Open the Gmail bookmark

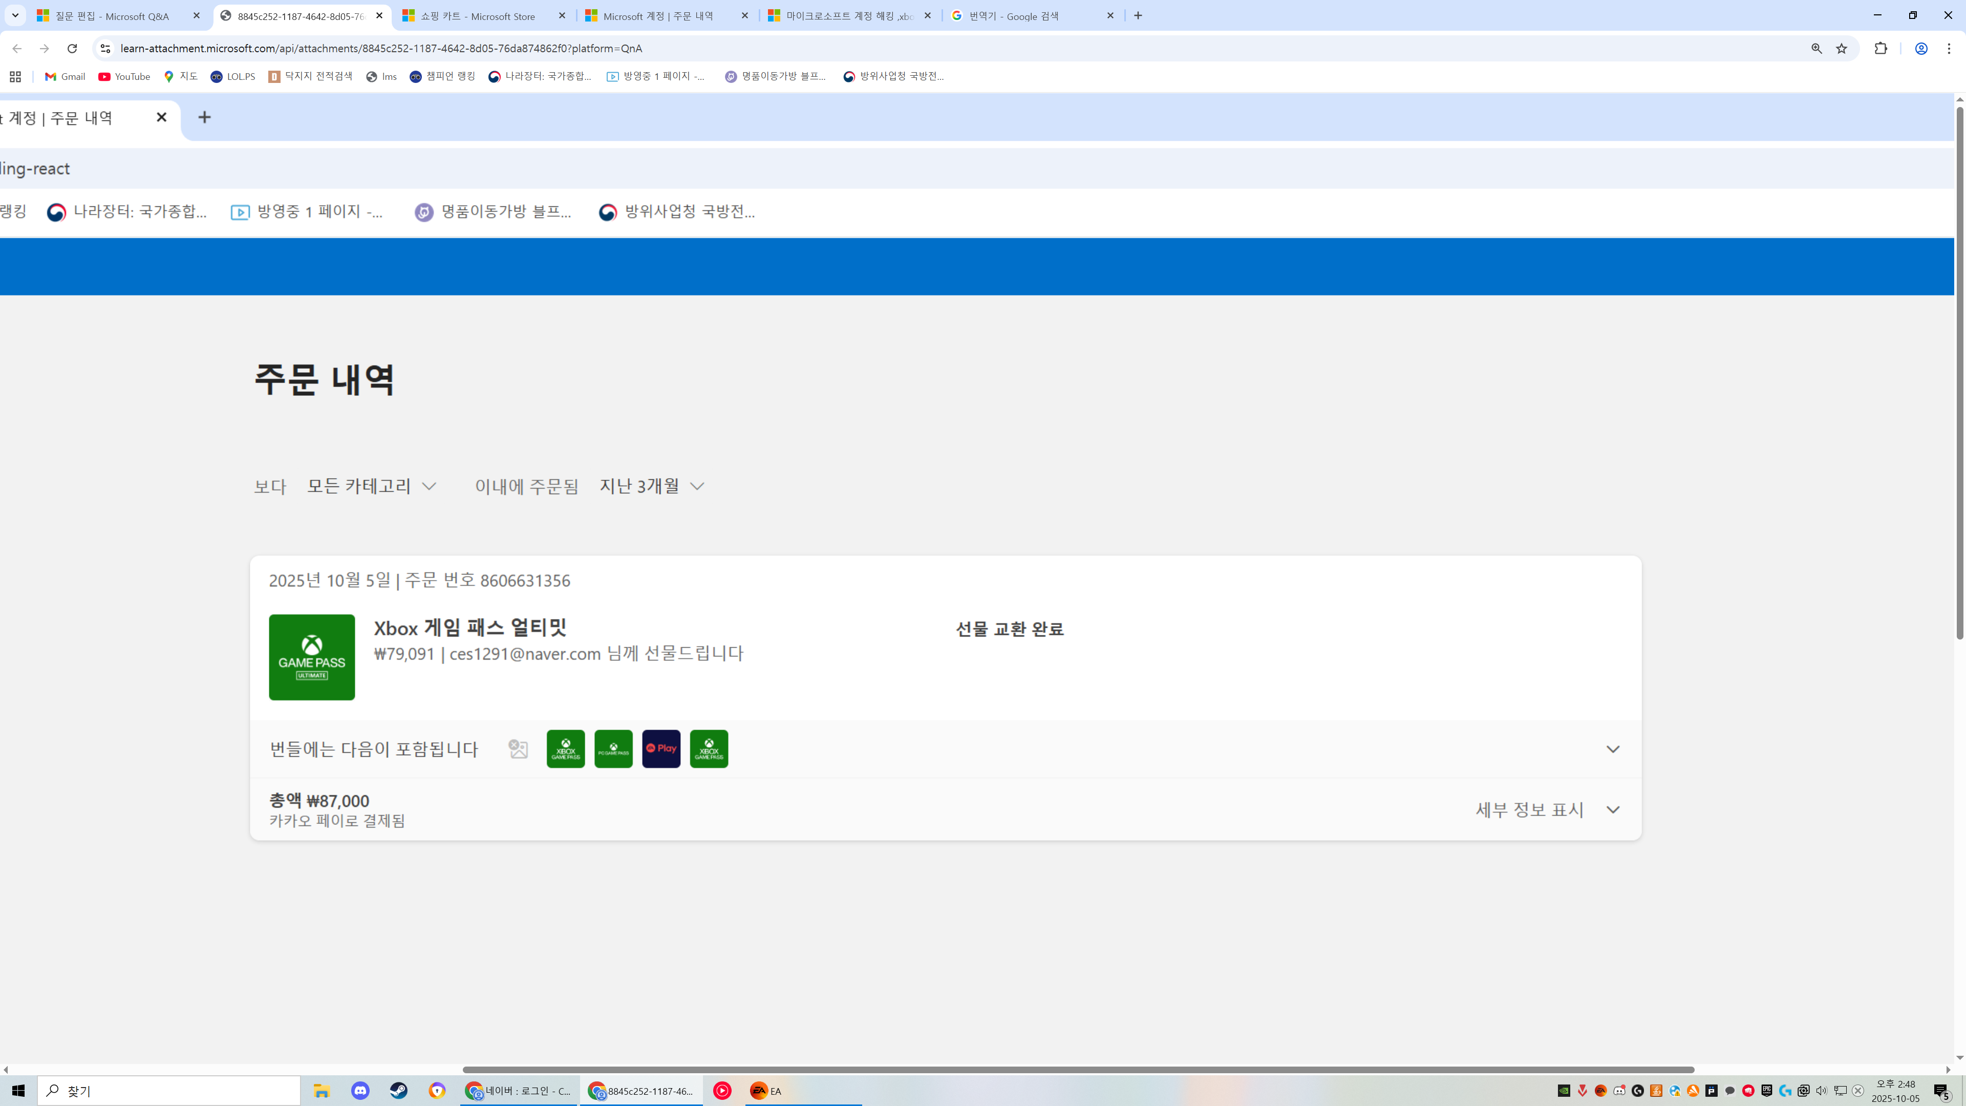[x=65, y=76]
